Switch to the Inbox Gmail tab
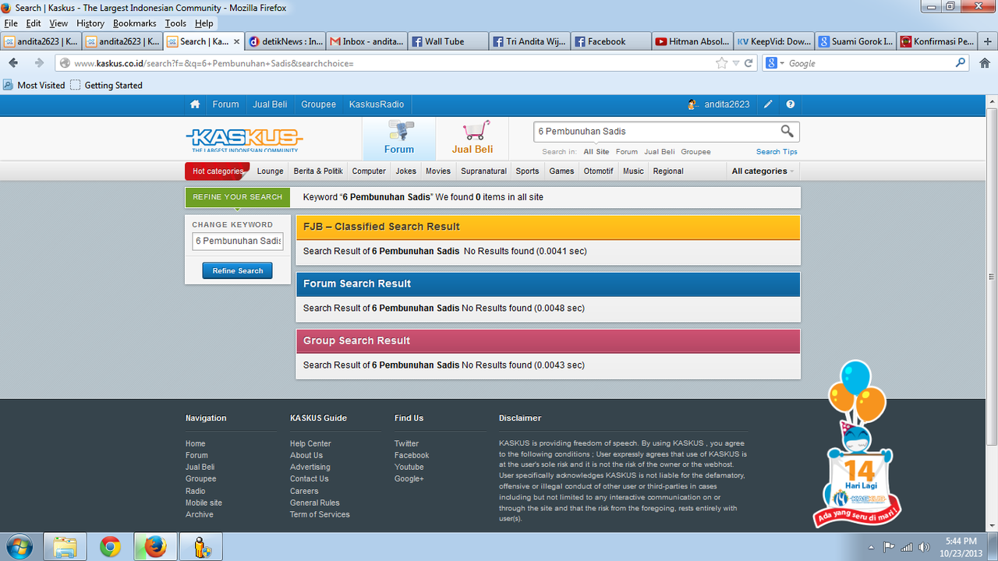998x561 pixels. [x=366, y=41]
